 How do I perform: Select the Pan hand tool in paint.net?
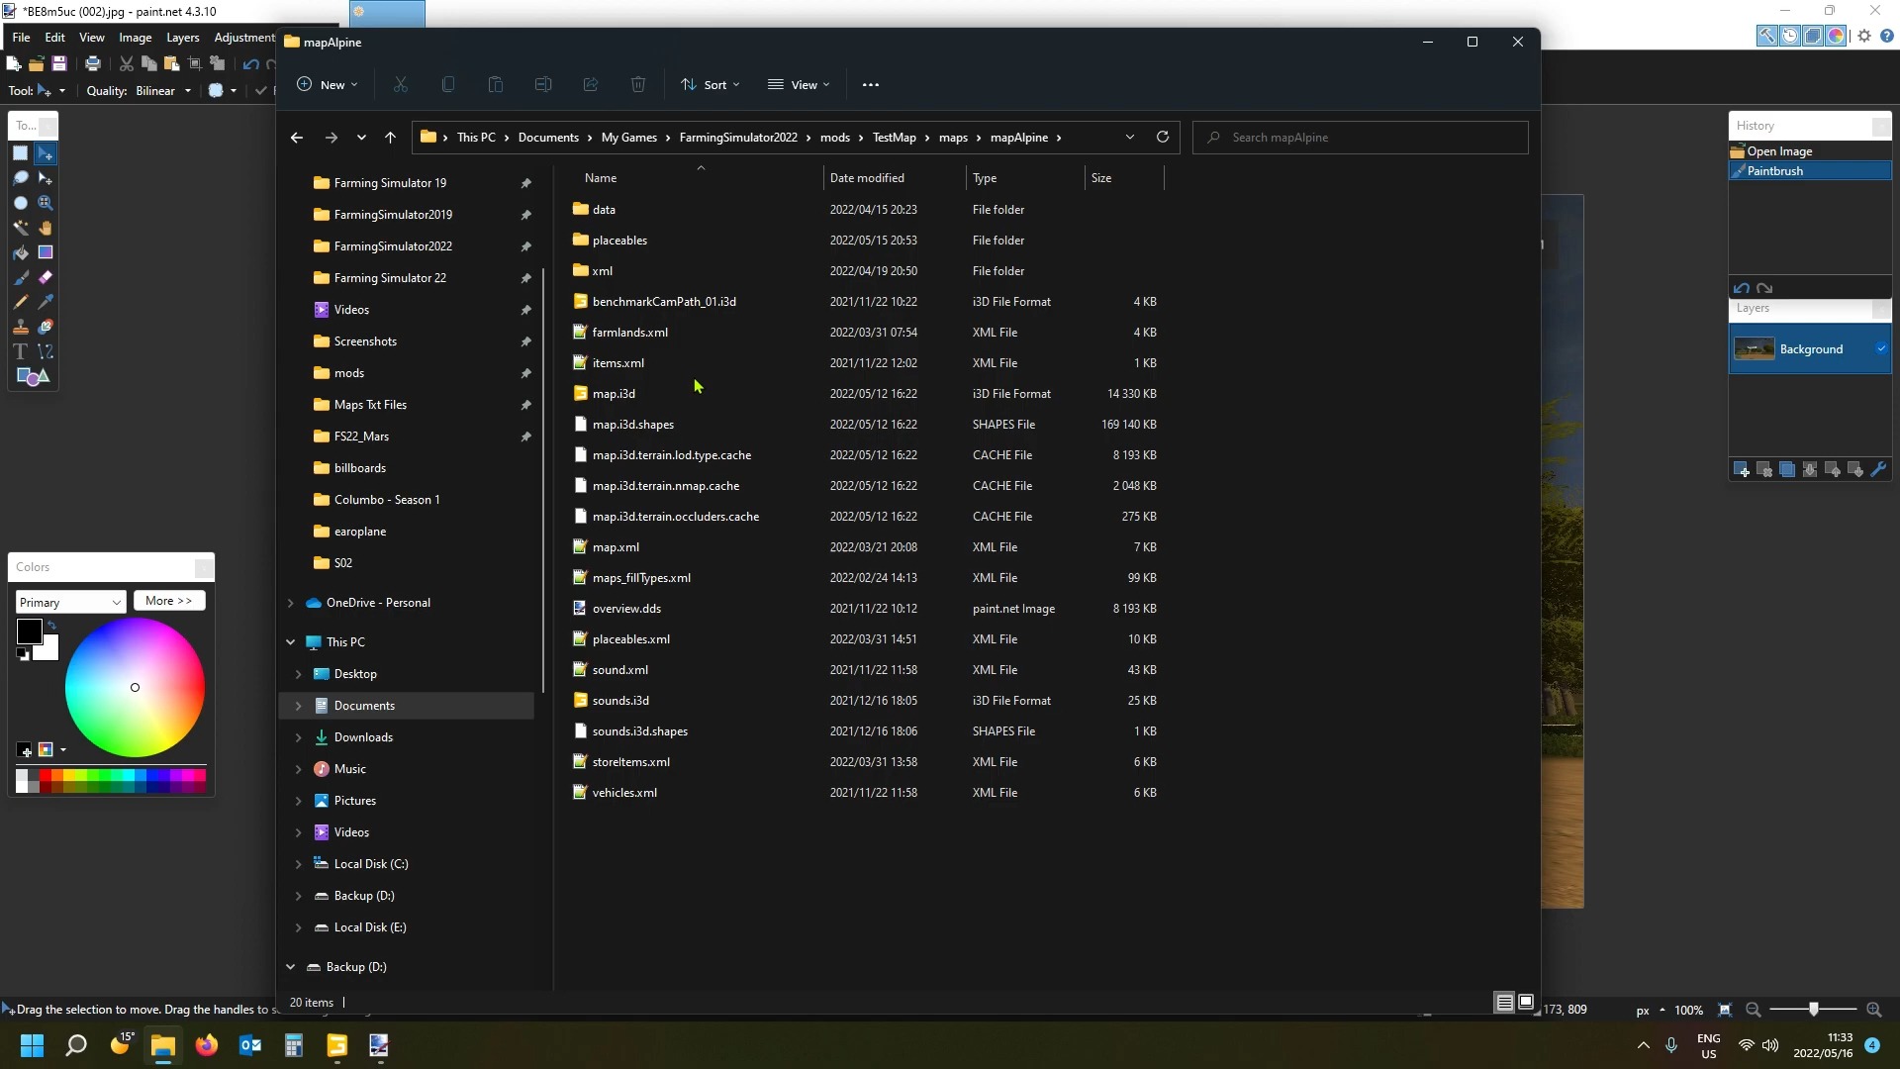tap(45, 228)
